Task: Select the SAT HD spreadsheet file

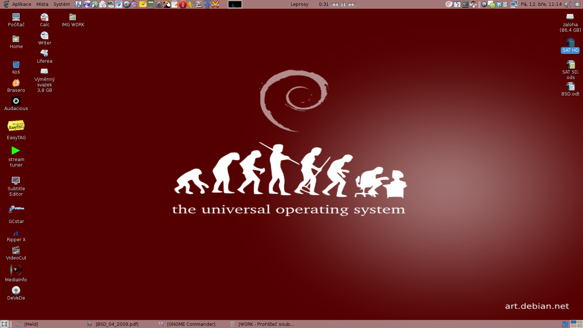Action: pos(570,46)
